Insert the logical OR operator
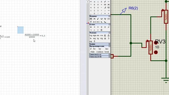 coord(98,30)
